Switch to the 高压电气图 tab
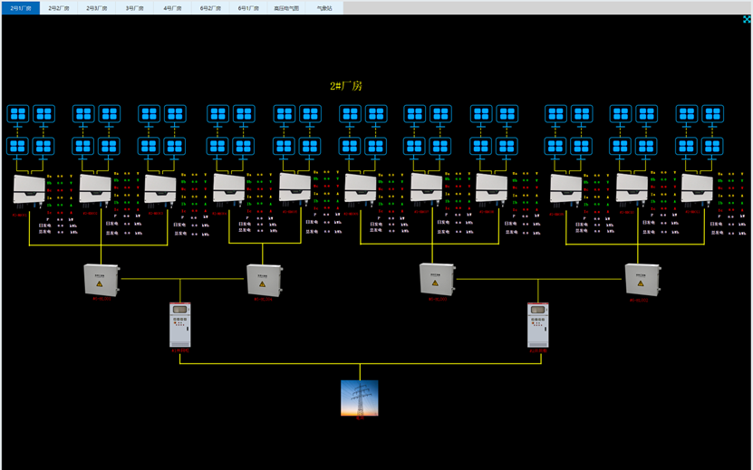 click(286, 7)
